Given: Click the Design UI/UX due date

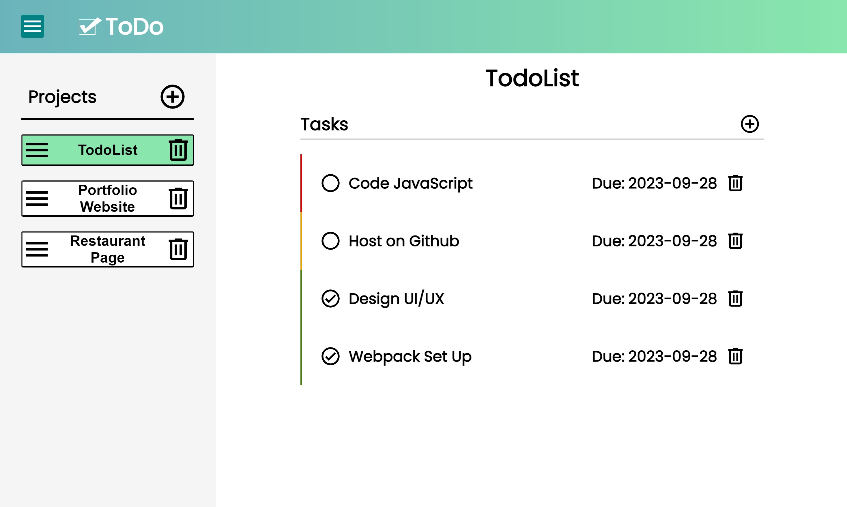Looking at the screenshot, I should click(654, 299).
